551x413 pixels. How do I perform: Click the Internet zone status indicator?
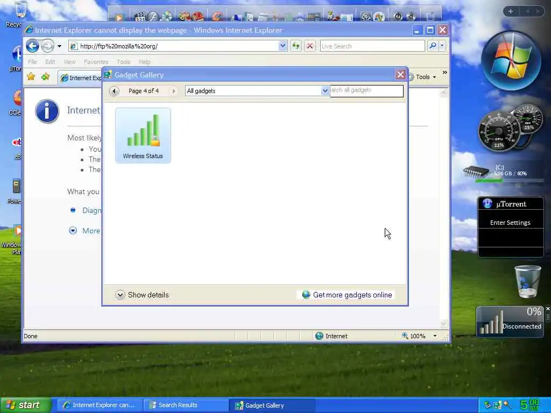point(331,336)
